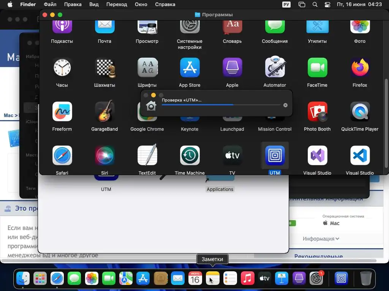Open the Окно menu

coord(141,5)
